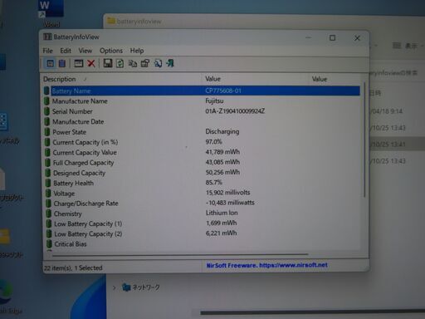Viewport: 425px width, 319px height.
Task: Click the horizontal scrollbar of the battery list
Action: (180, 254)
